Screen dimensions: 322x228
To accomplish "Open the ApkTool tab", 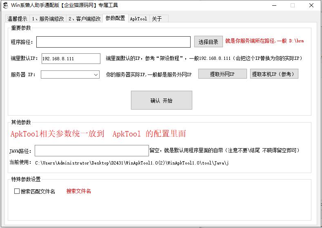I will (138, 19).
